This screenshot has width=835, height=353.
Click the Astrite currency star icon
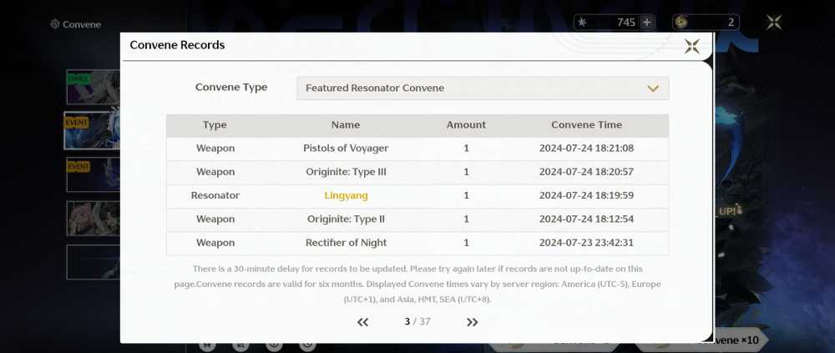click(x=582, y=23)
